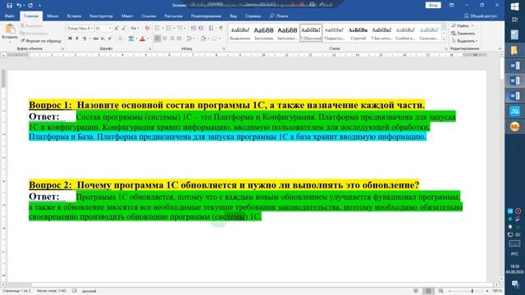525x295 pixels.
Task: Decrease paragraph indent
Action: click(194, 29)
